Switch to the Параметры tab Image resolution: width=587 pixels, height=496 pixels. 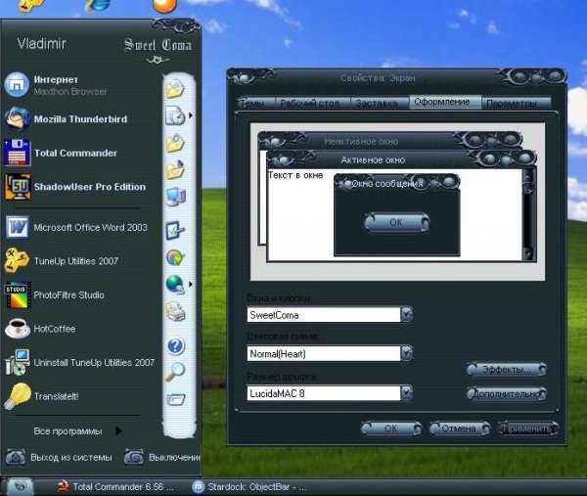point(517,103)
